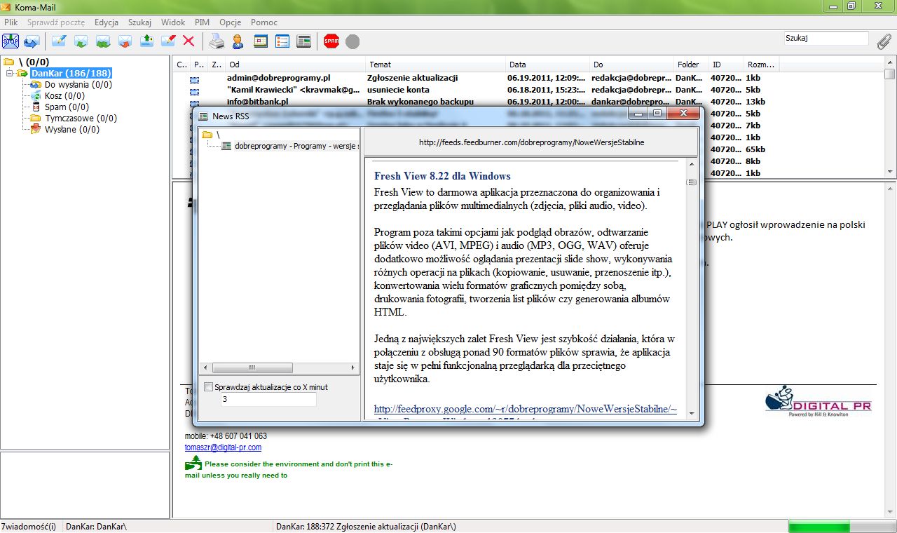Screen dimensions: 897x533
Task: Open the PIM menu
Action: (203, 22)
